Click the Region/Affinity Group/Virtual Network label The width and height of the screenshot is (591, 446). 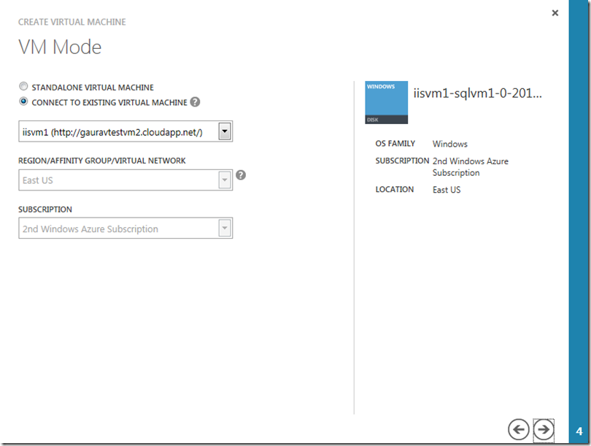pyautogui.click(x=101, y=161)
